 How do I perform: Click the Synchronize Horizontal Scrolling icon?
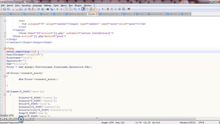pyautogui.click(x=70, y=9)
